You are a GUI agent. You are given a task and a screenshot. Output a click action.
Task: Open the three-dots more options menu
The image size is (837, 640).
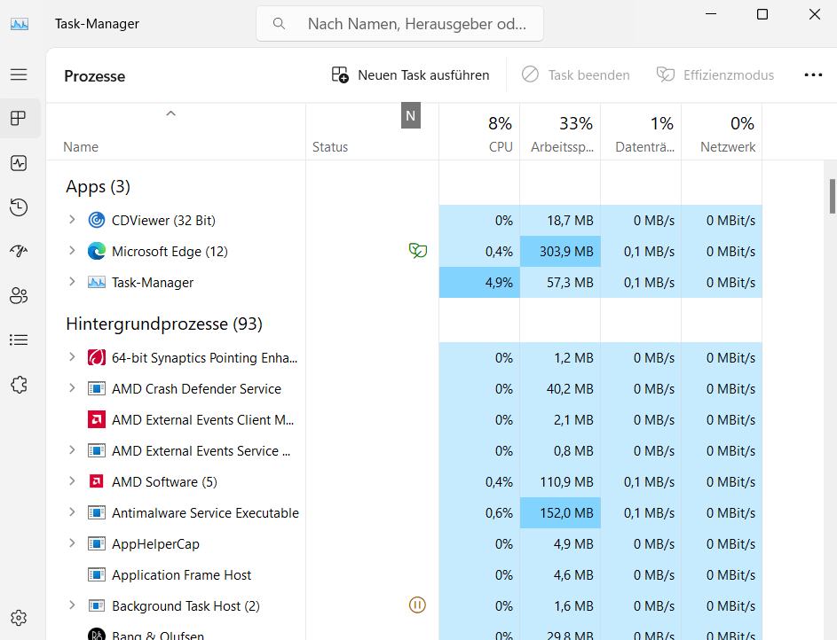click(813, 75)
